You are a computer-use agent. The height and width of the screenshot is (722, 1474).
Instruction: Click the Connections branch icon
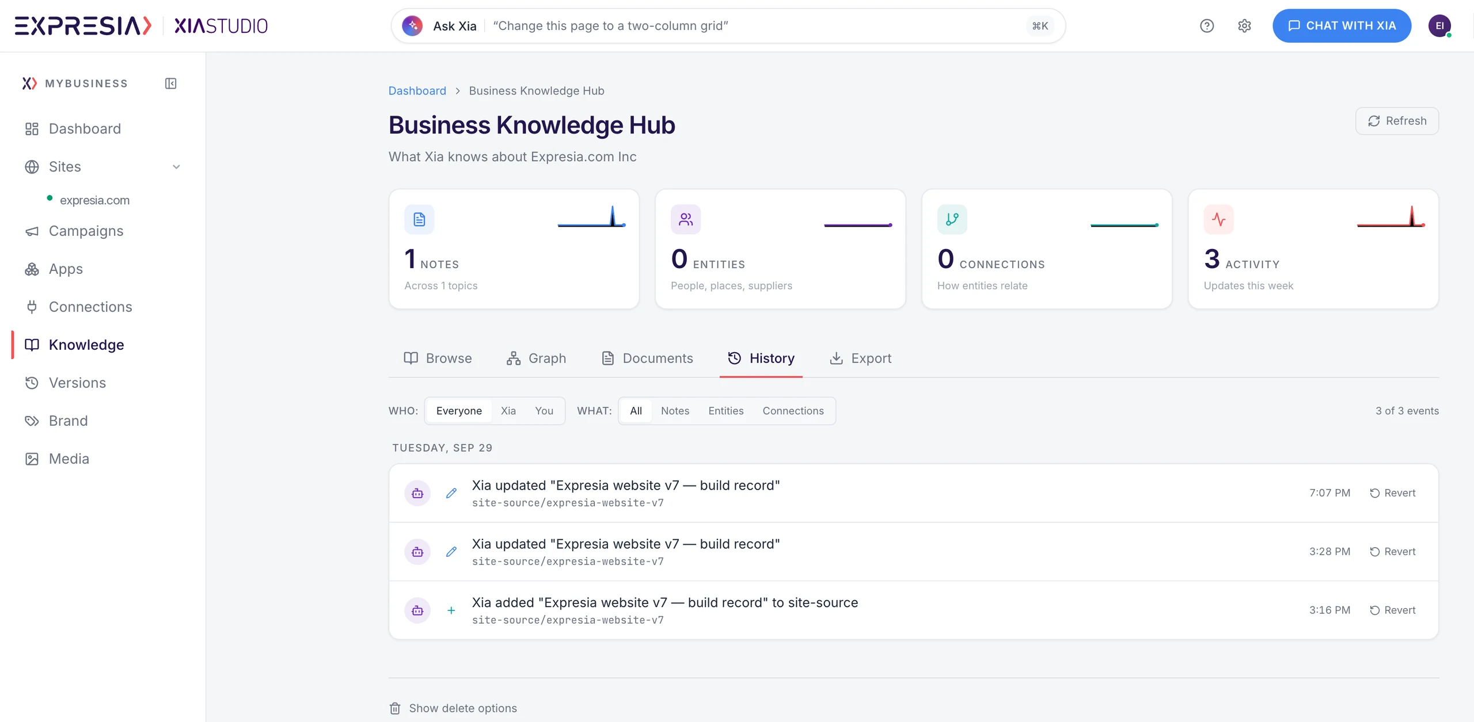952,219
